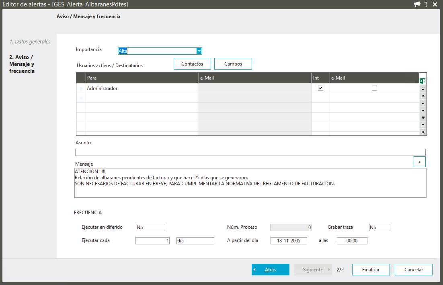Click the Núm. Proceso field
Image resolution: width=443 pixels, height=285 pixels.
[291, 228]
